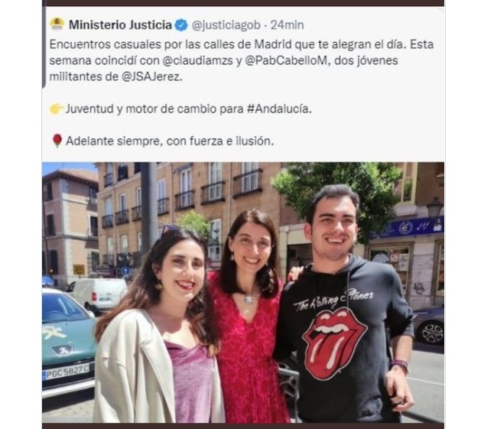481x429 pixels.
Task: Select the 'Encuentros casuales' tweet text line
Action: [x=242, y=44]
